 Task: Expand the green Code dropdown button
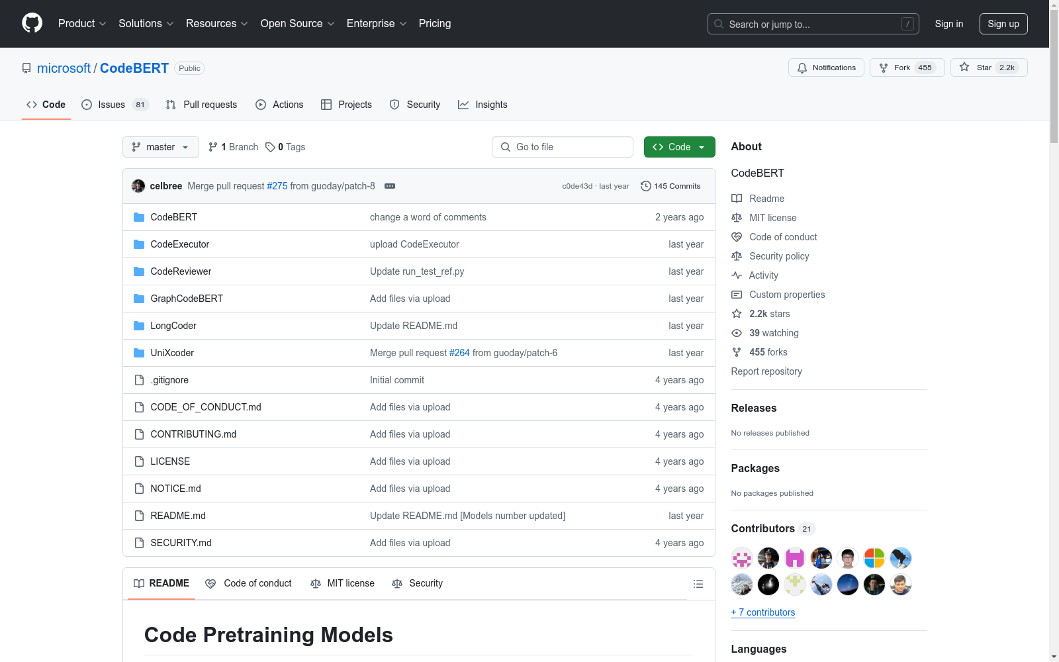pos(679,147)
